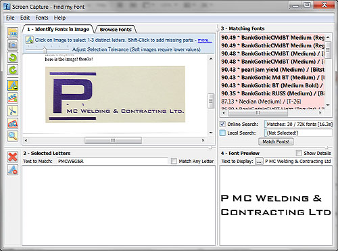The height and width of the screenshot is (251, 338).
Task: Open the Edit menu
Action: (x=25, y=18)
